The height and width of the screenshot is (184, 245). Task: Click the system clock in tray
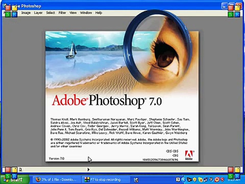pos(234,180)
